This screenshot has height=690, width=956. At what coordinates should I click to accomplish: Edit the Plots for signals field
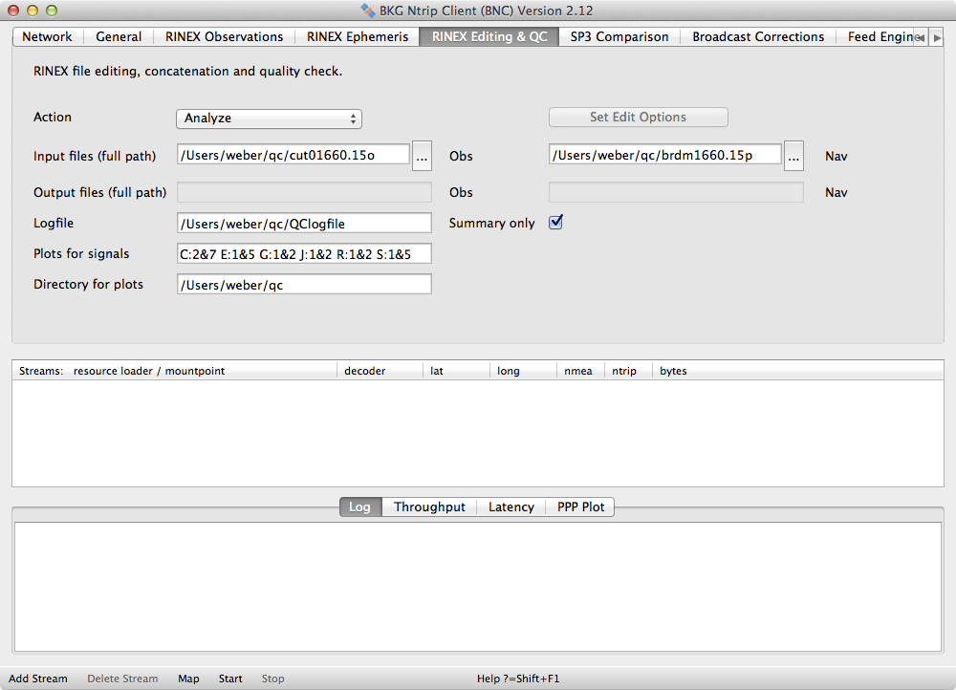coord(303,253)
